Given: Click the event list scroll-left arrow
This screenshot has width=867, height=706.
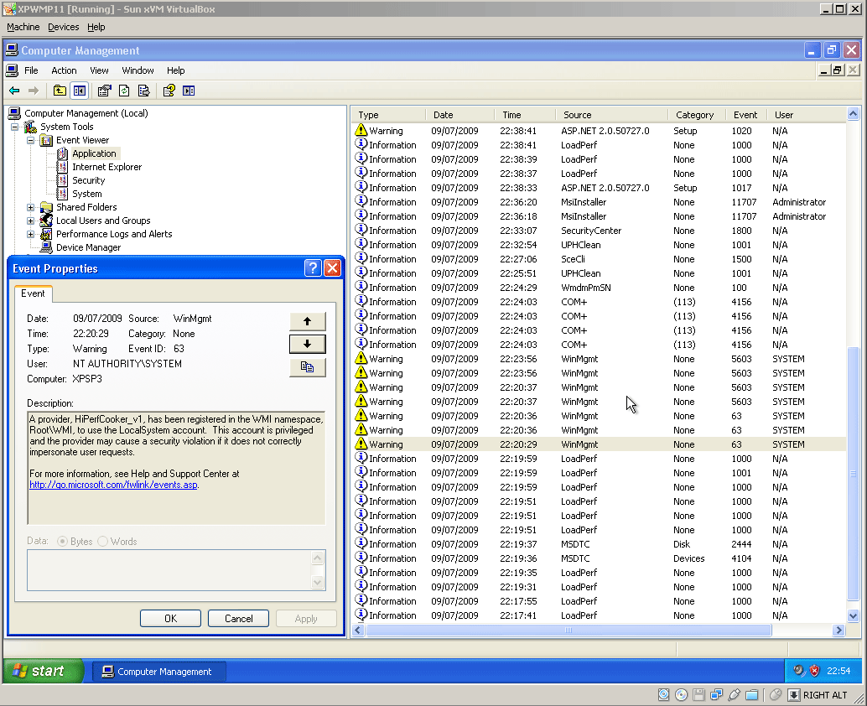Looking at the screenshot, I should (x=358, y=630).
